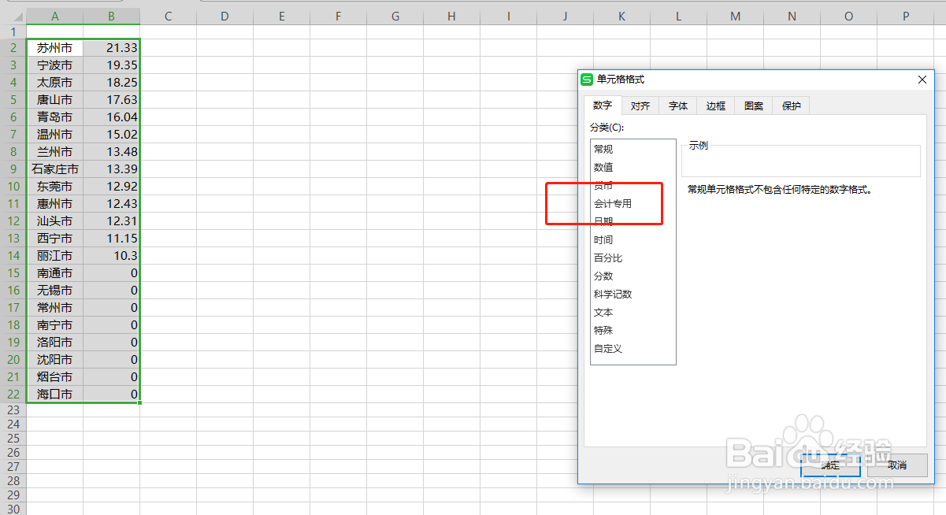Choose 科学记数 category
Viewport: 946px width, 515px height.
click(633, 294)
